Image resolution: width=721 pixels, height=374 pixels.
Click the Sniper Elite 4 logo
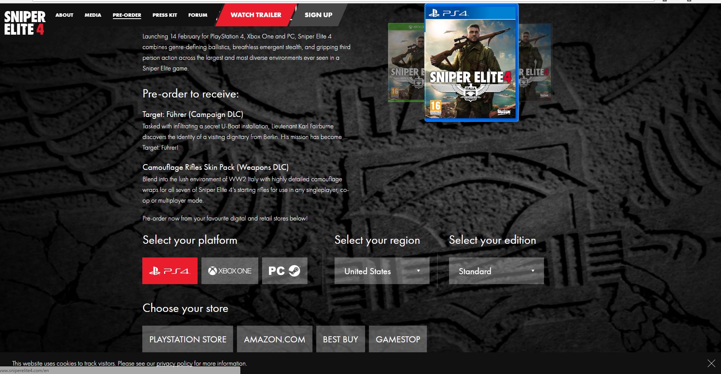pos(25,23)
